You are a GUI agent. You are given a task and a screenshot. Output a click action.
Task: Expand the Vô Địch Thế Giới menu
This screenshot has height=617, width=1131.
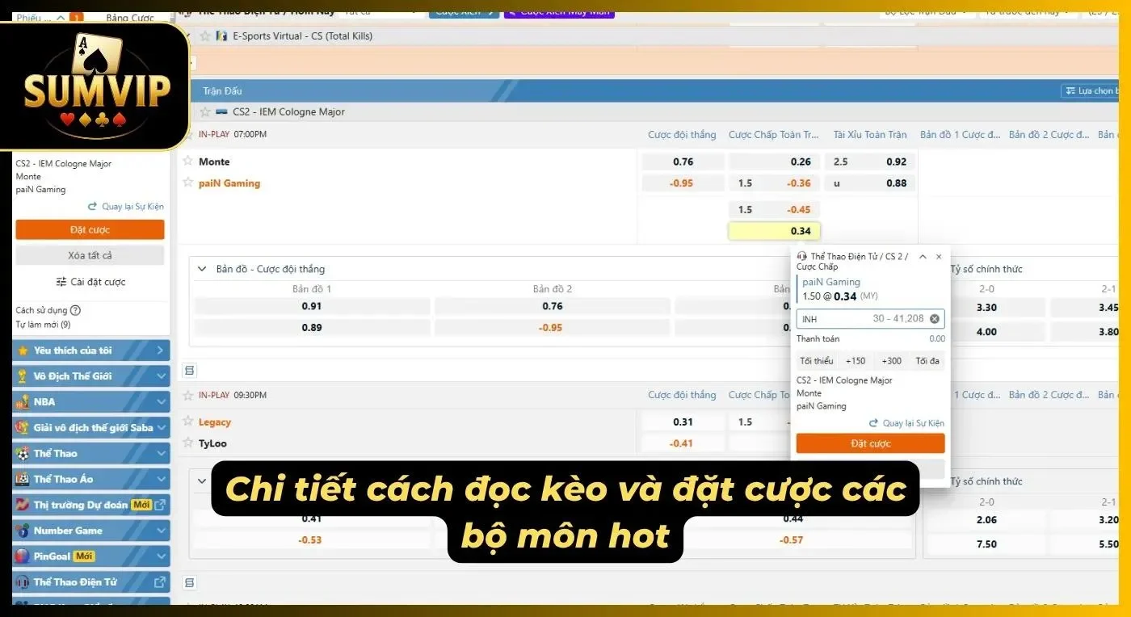[x=161, y=376]
